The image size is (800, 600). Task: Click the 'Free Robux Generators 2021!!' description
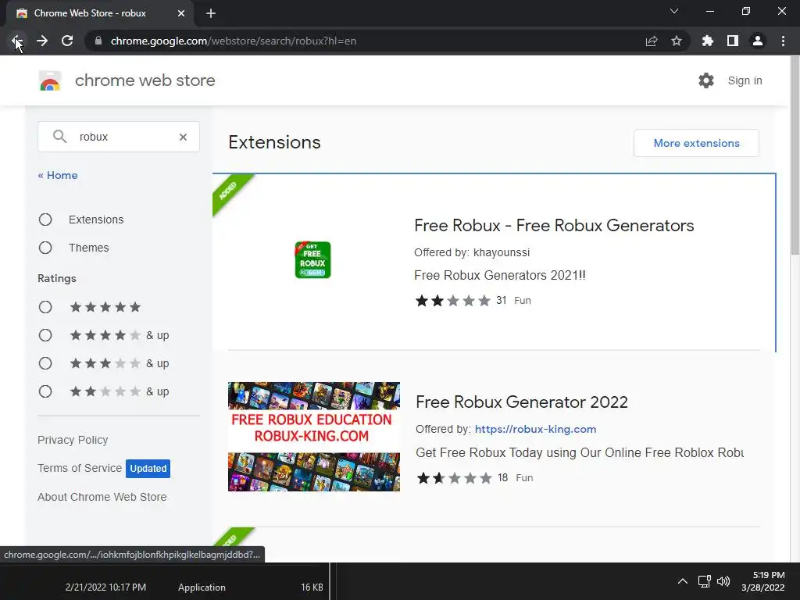point(500,276)
